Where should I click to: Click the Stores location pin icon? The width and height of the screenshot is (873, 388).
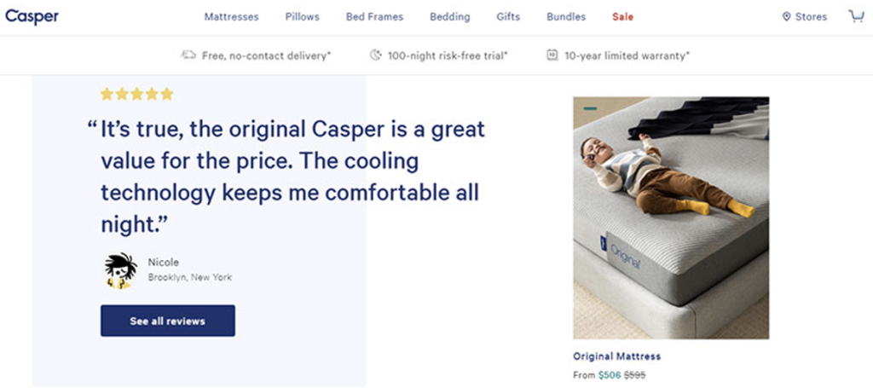[x=786, y=17]
